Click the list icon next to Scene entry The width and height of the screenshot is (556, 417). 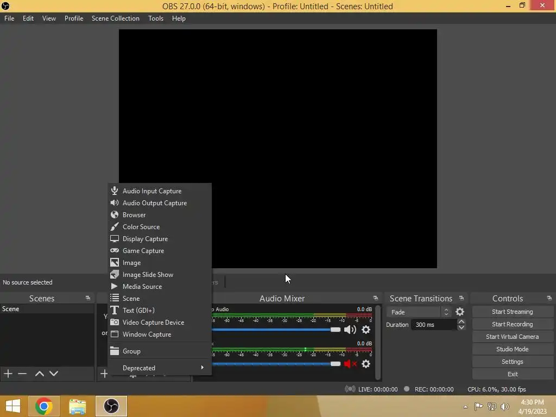click(114, 298)
